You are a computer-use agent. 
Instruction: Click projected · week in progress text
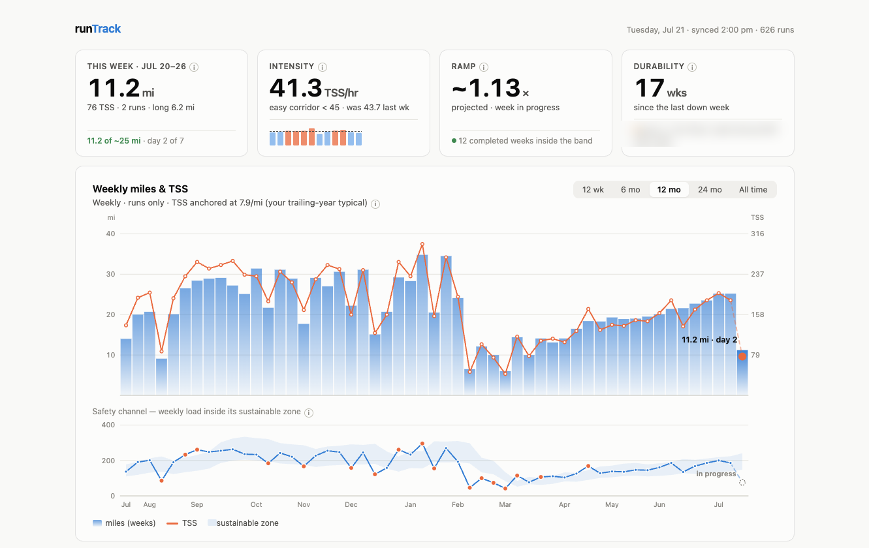click(x=505, y=108)
